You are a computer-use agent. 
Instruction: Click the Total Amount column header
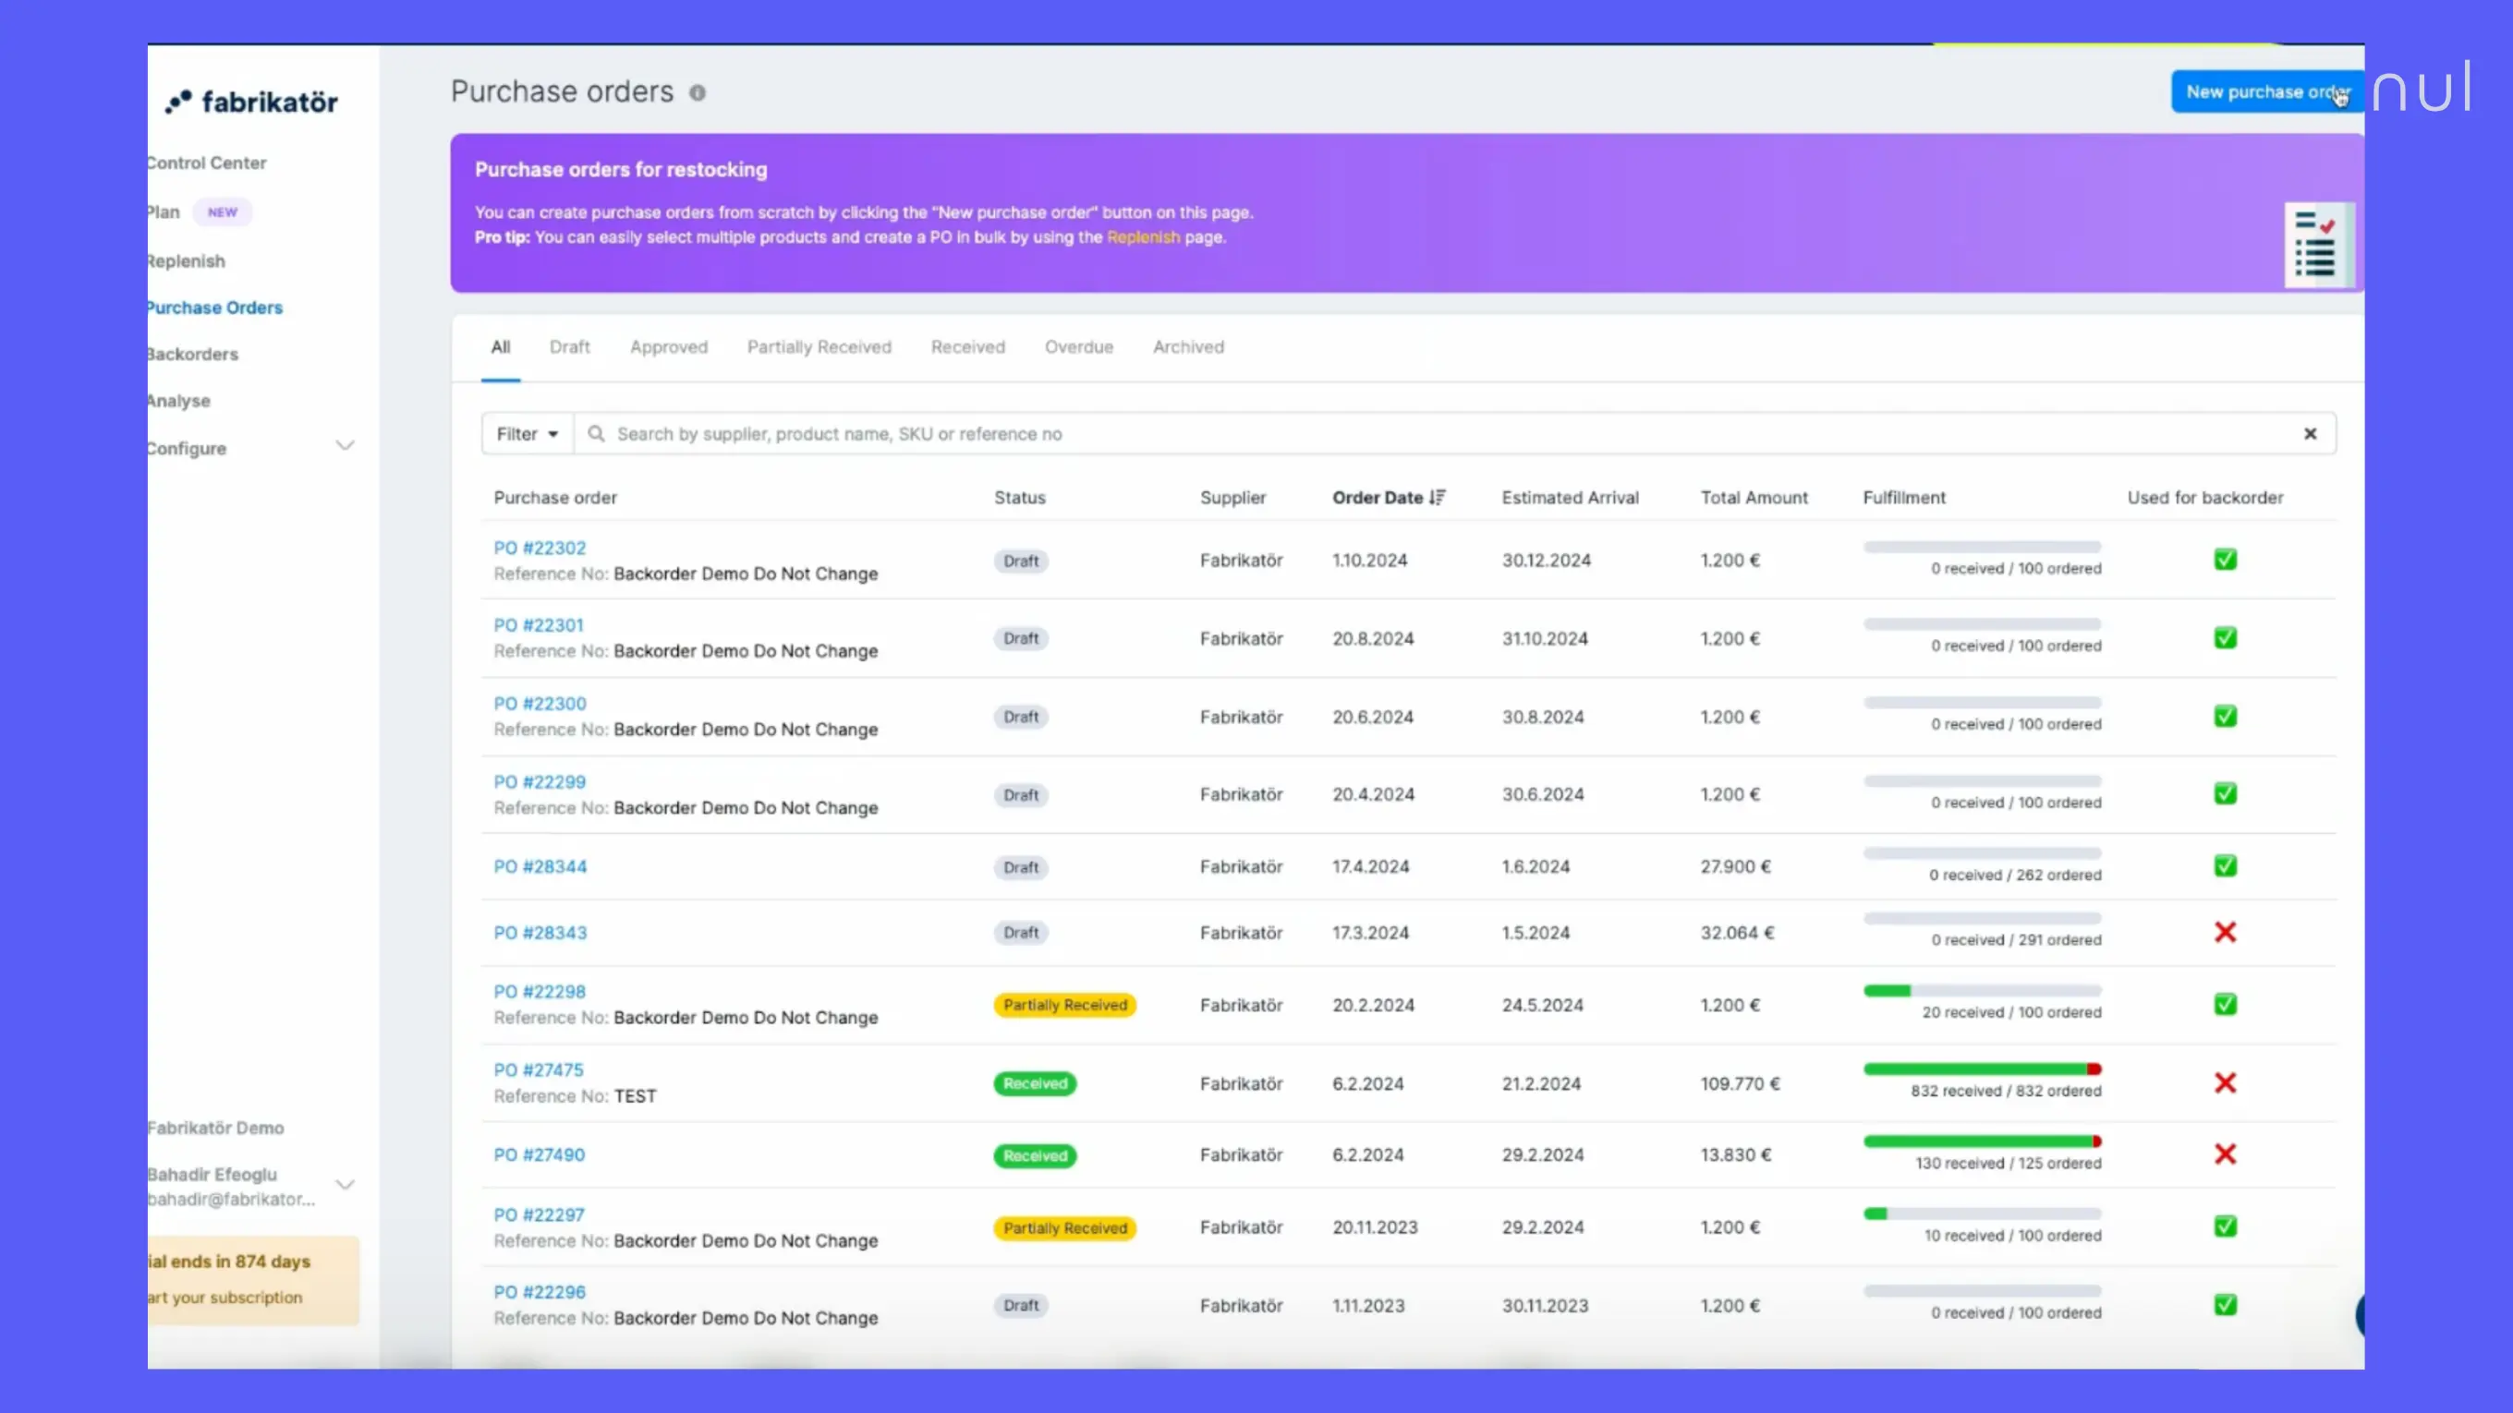(1754, 498)
